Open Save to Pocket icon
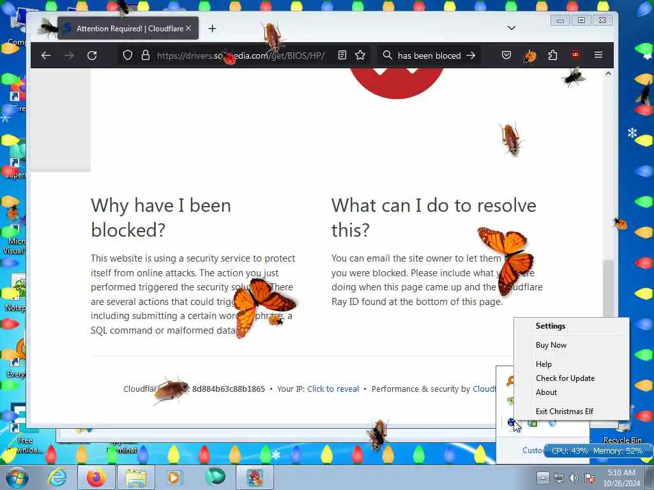 click(x=506, y=55)
